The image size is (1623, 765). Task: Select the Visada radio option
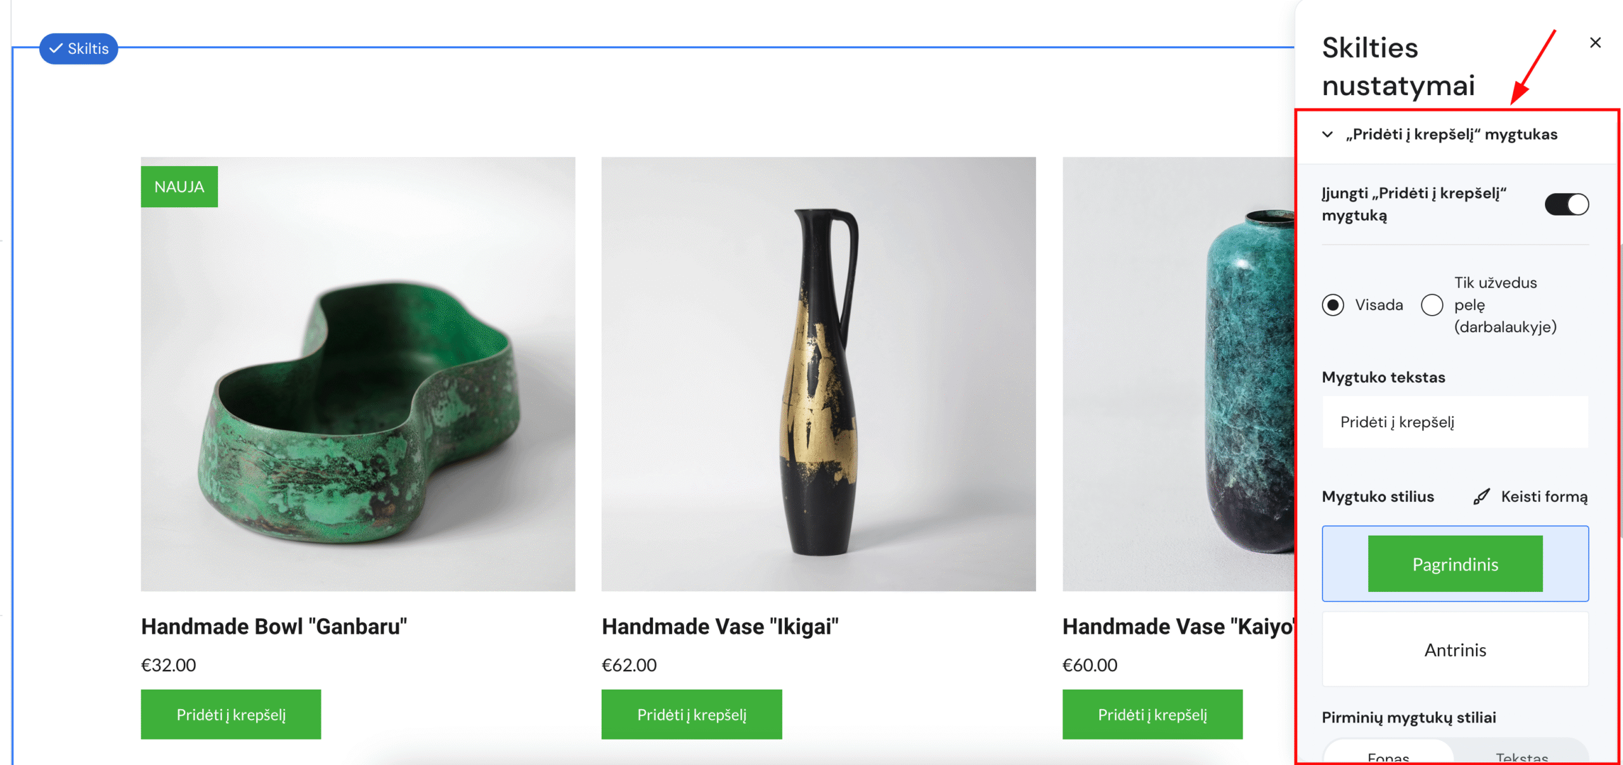[x=1333, y=305]
